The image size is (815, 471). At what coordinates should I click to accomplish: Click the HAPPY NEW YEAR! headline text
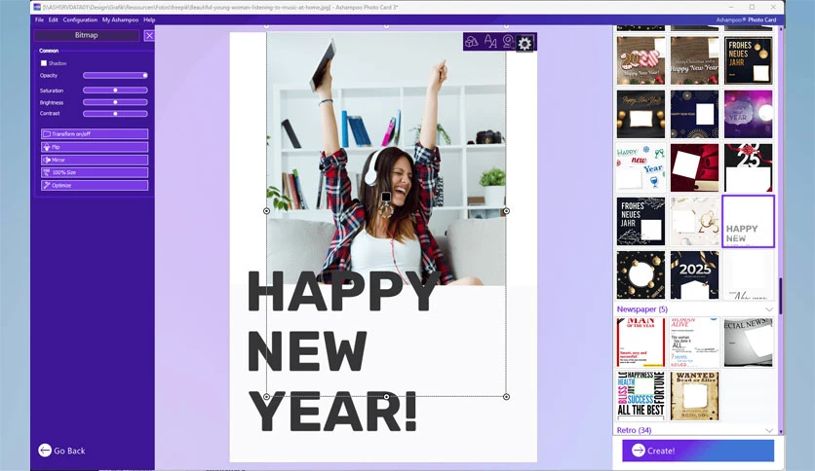point(343,351)
